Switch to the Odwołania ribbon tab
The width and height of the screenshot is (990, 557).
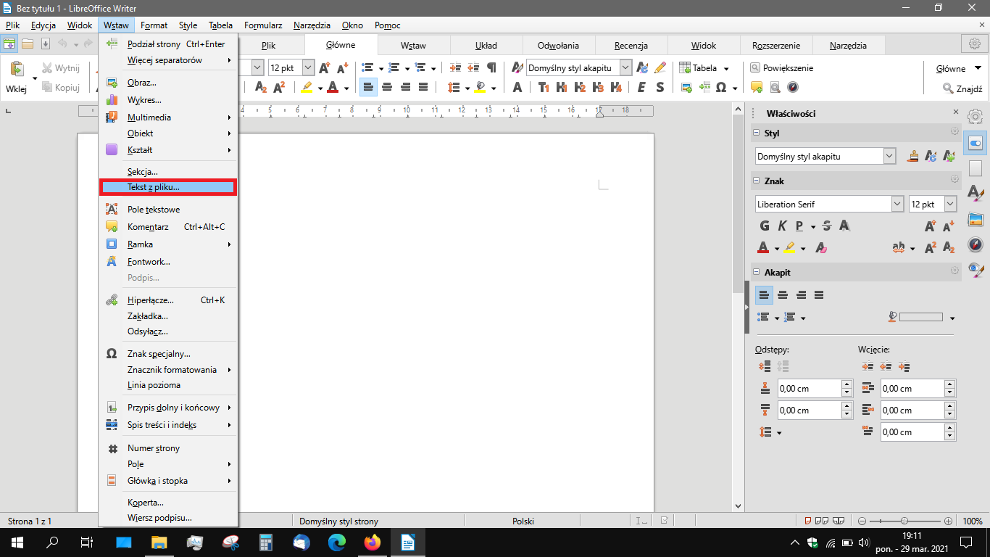pos(559,45)
